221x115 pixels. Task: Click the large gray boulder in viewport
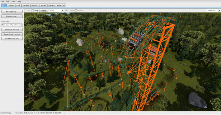click(x=197, y=100)
